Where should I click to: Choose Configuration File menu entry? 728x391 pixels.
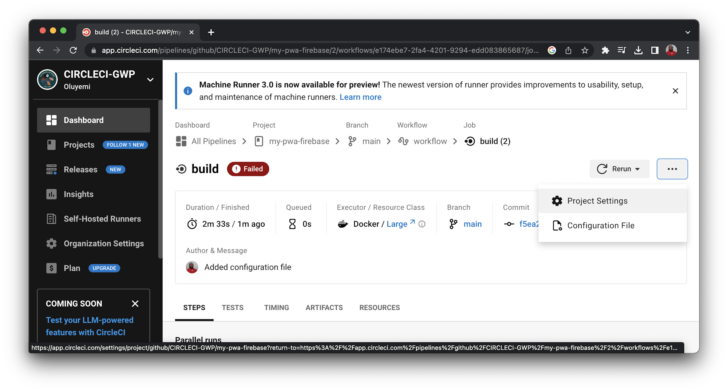(601, 226)
